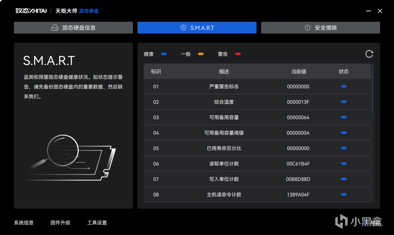The width and height of the screenshot is (394, 235).
Task: Click the value 00000064
Action: point(298,117)
